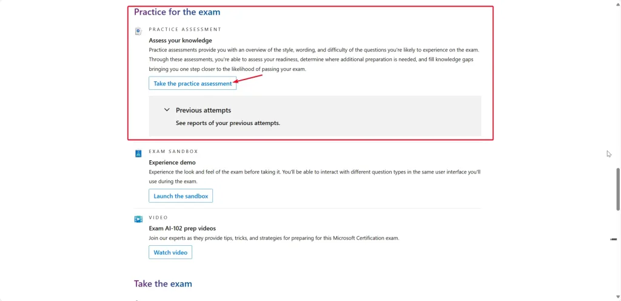Screen dimensions: 621x301
Task: Launch the exam sandbox
Action: click(181, 196)
